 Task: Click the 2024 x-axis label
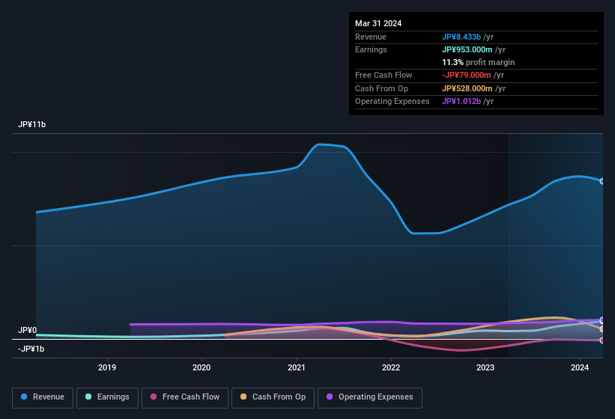click(x=580, y=367)
